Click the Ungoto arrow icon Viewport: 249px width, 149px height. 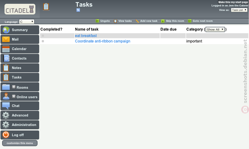[97, 21]
